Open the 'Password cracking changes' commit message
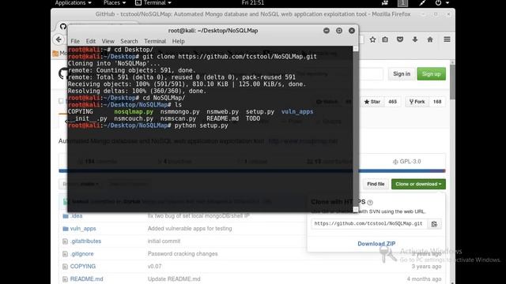This screenshot has width=506, height=284. (x=183, y=254)
